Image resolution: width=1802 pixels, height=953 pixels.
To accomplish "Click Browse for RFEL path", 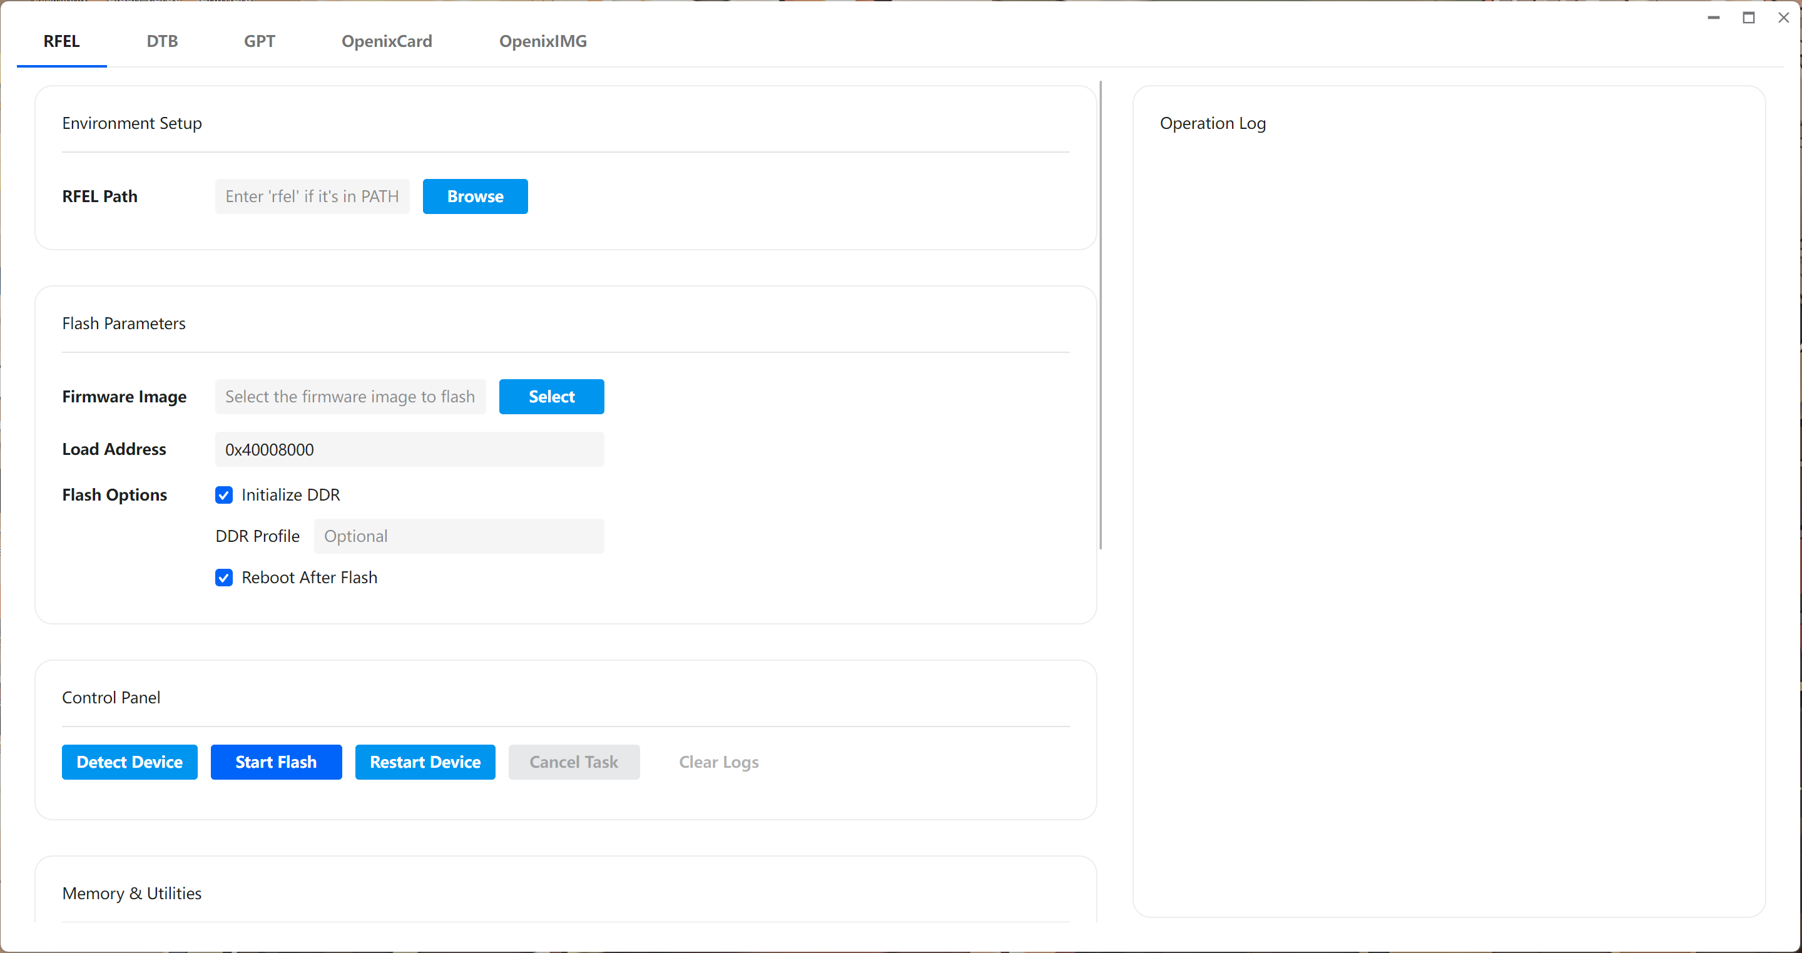I will (x=474, y=196).
